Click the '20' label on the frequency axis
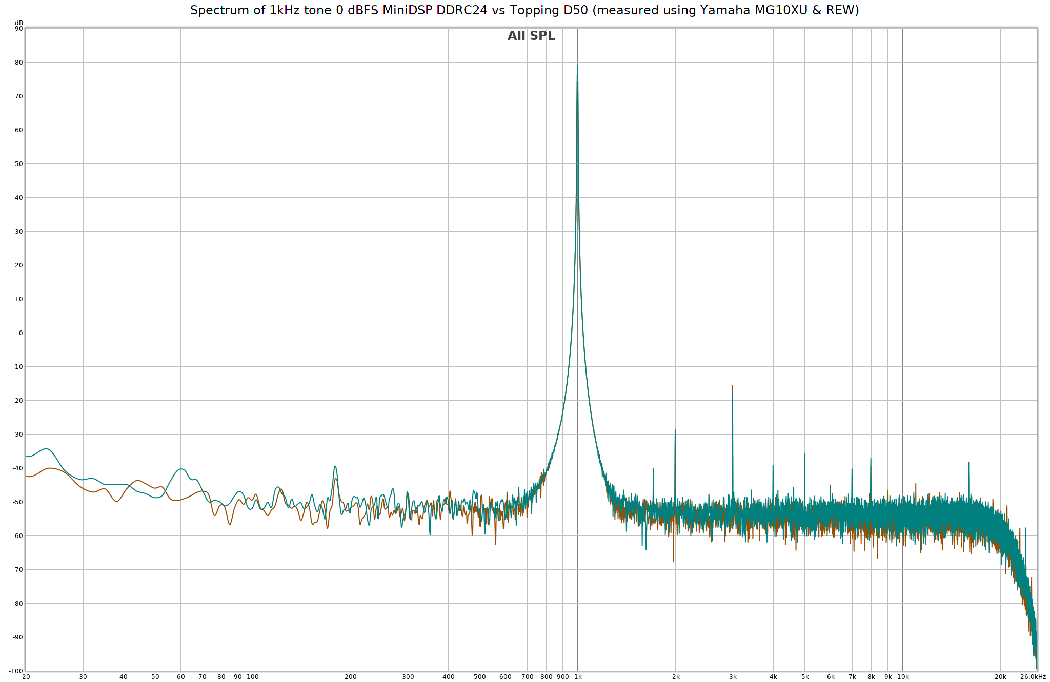Screen dimensions: 1050x682 (x=26, y=677)
